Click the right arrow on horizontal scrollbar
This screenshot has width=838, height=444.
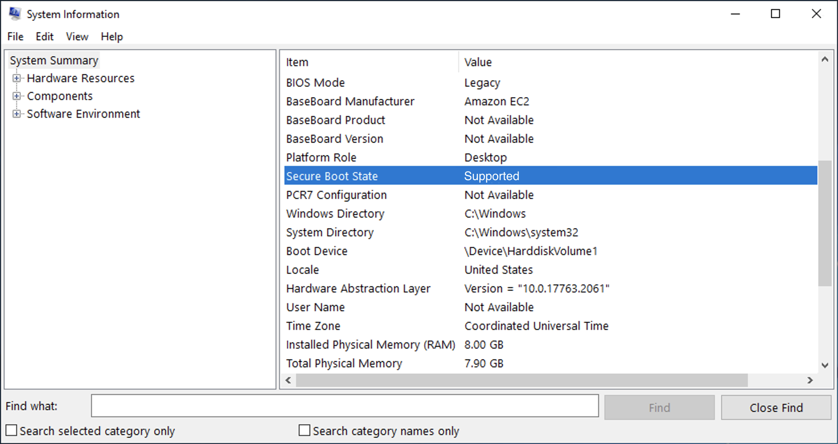coord(810,381)
